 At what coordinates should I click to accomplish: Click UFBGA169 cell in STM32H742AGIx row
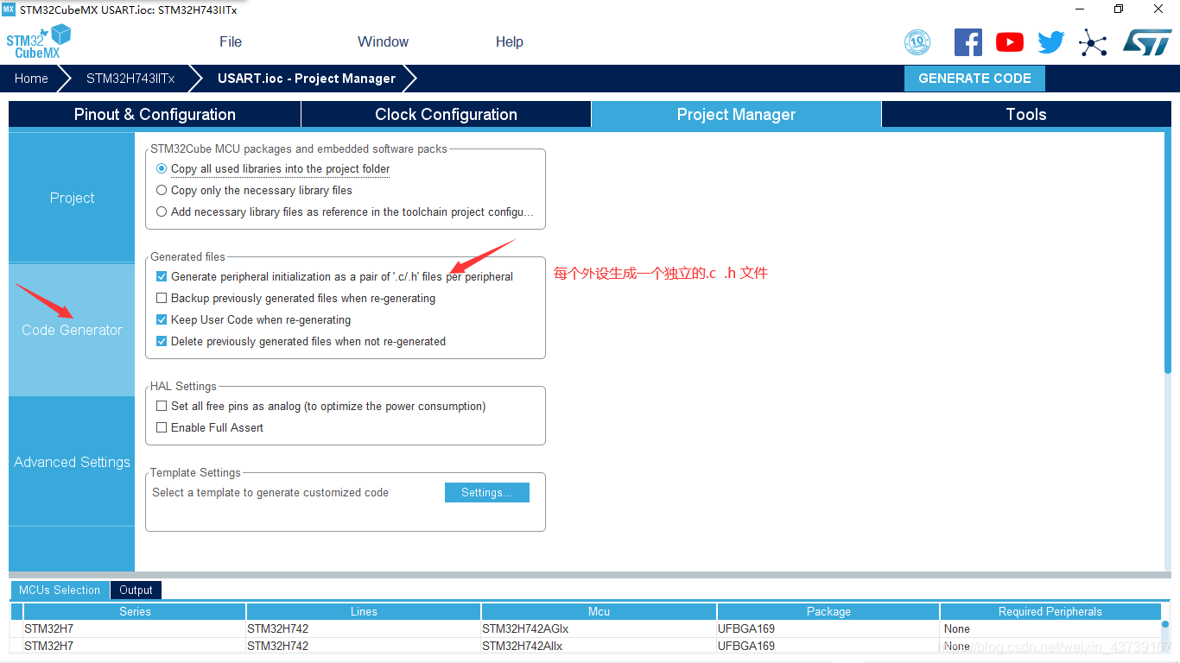coord(828,628)
